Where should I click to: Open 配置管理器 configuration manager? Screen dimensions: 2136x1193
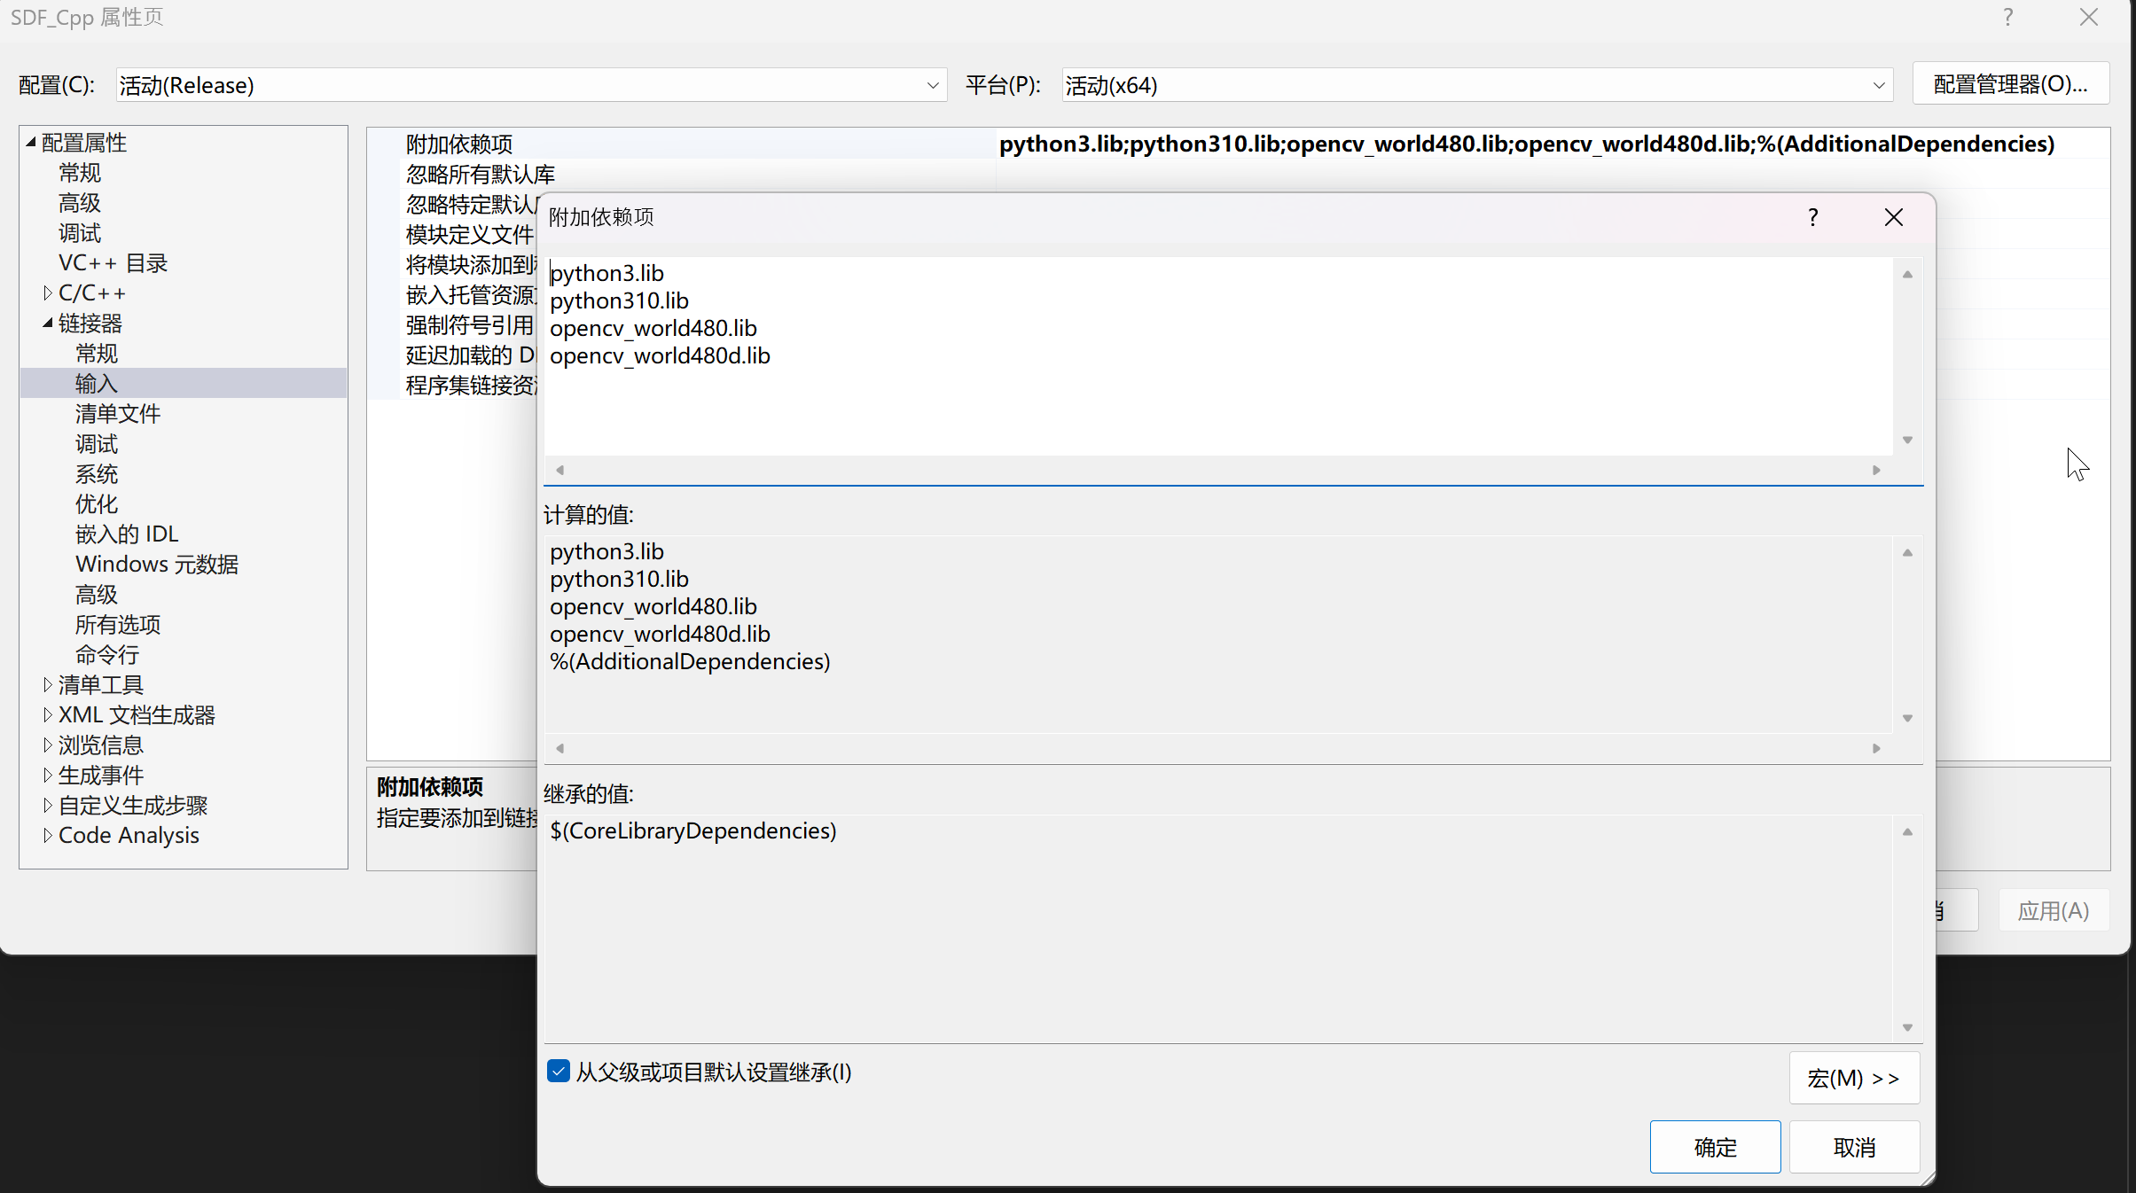[2009, 84]
